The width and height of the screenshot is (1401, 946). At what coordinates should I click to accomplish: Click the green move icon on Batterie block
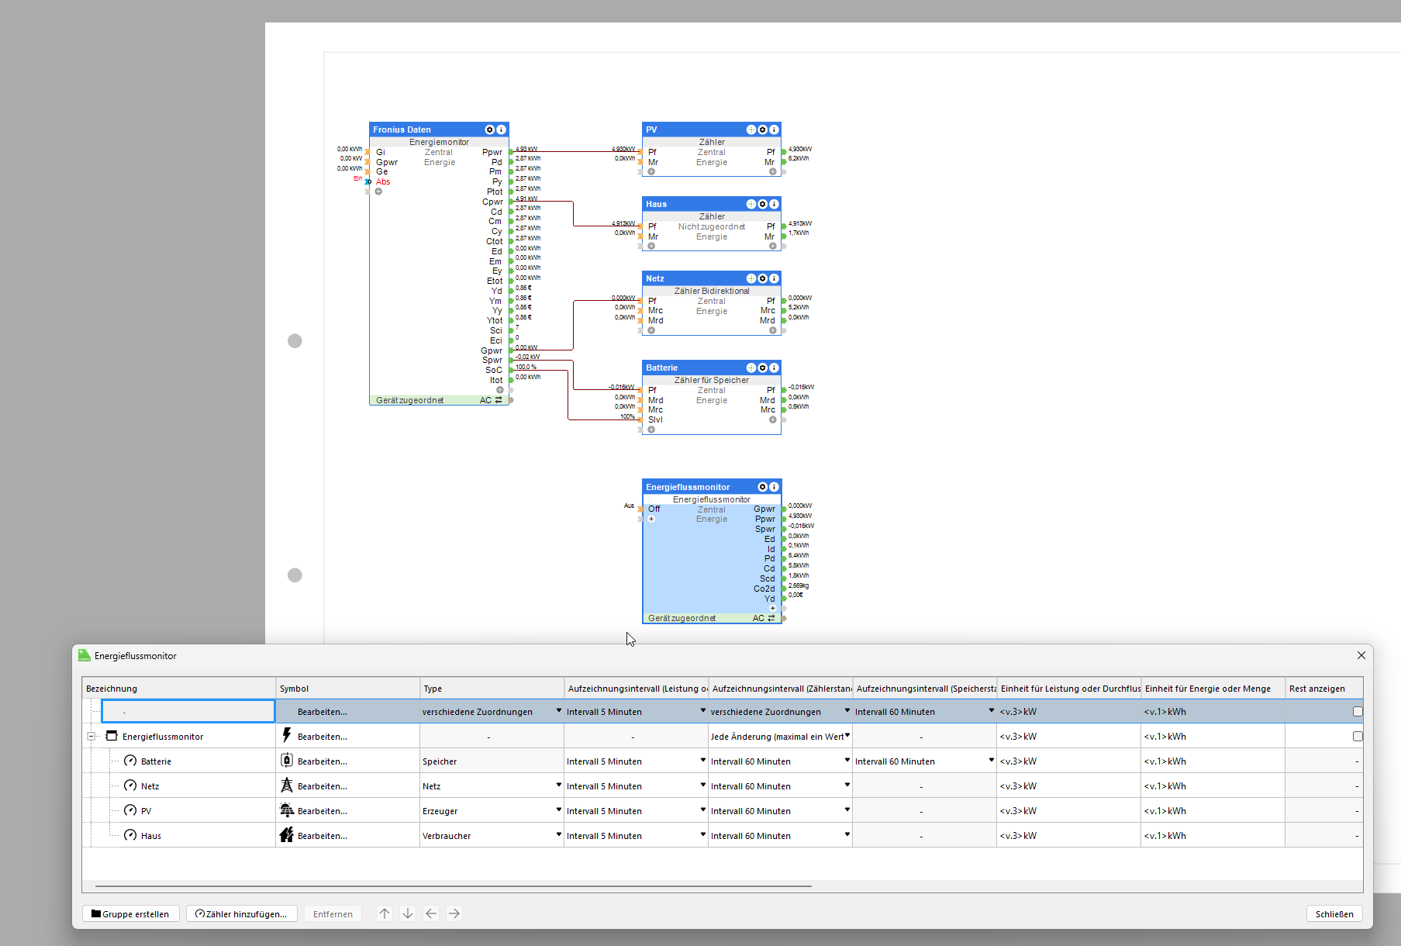[751, 368]
